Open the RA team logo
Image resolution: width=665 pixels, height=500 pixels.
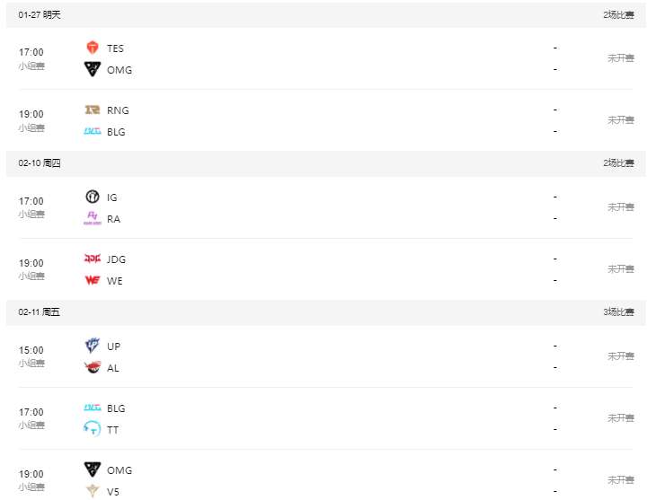[92, 218]
